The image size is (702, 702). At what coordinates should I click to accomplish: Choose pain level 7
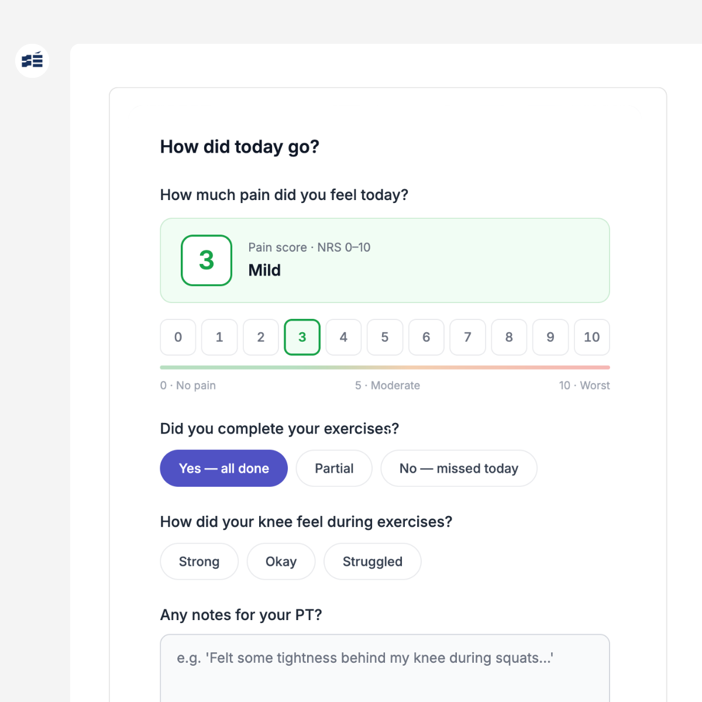pyautogui.click(x=467, y=337)
